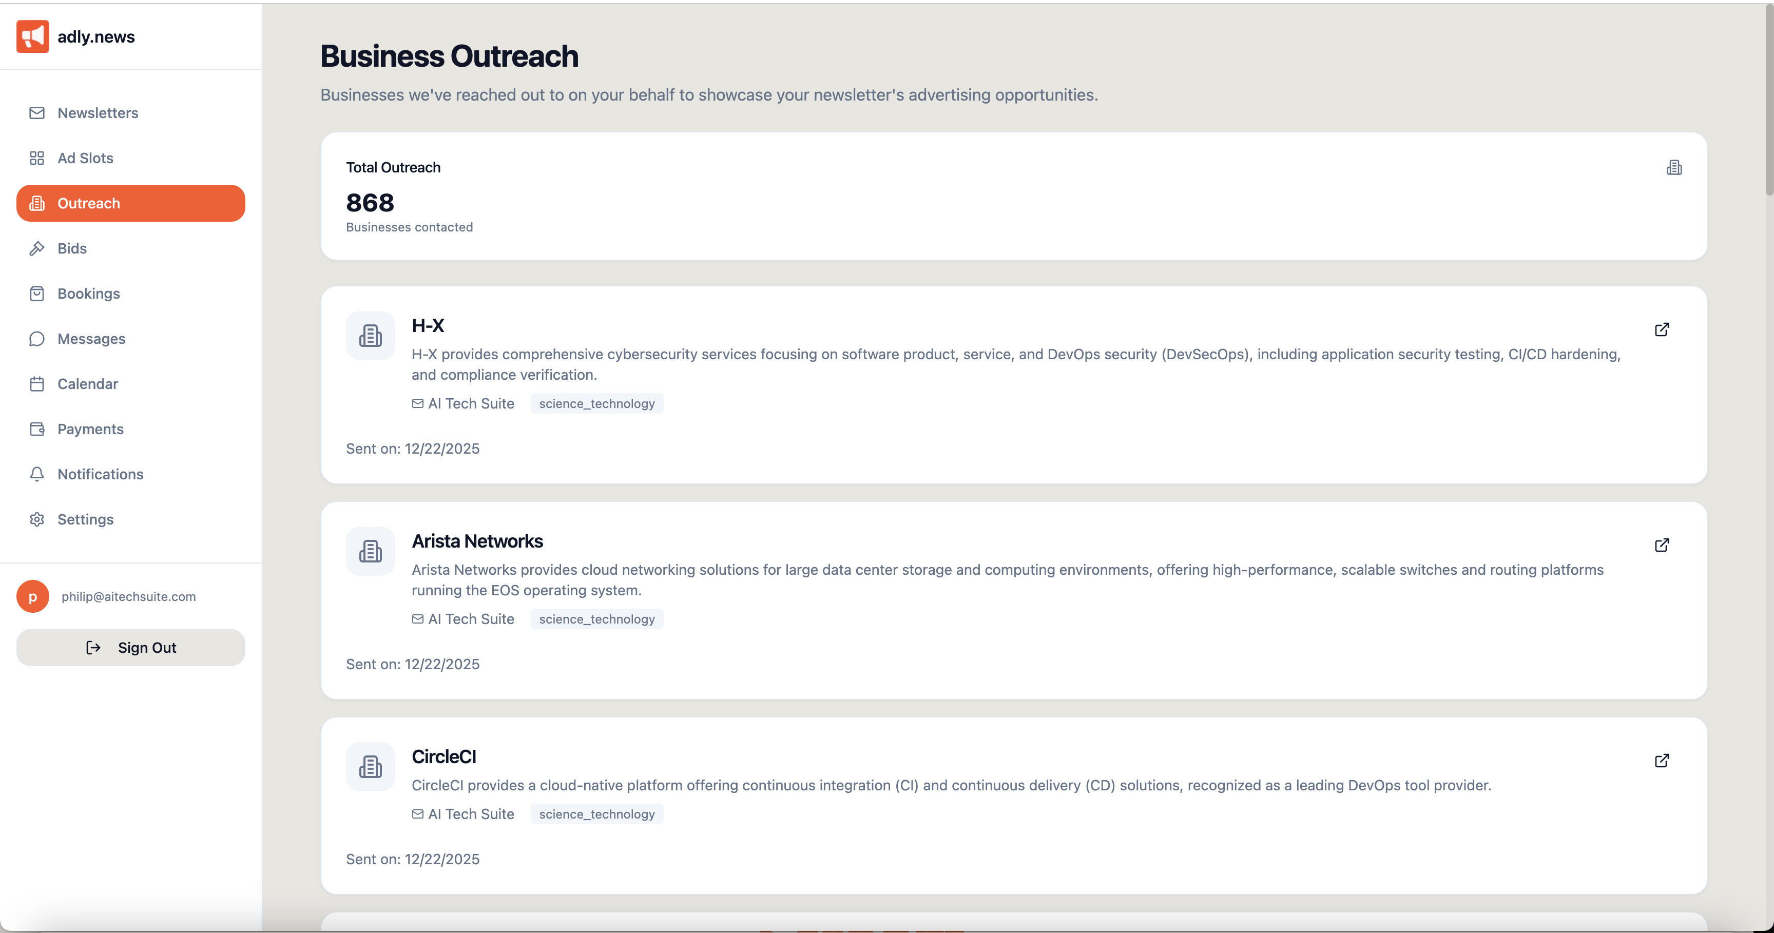Navigate to Bids
The height and width of the screenshot is (933, 1774).
[x=72, y=248]
